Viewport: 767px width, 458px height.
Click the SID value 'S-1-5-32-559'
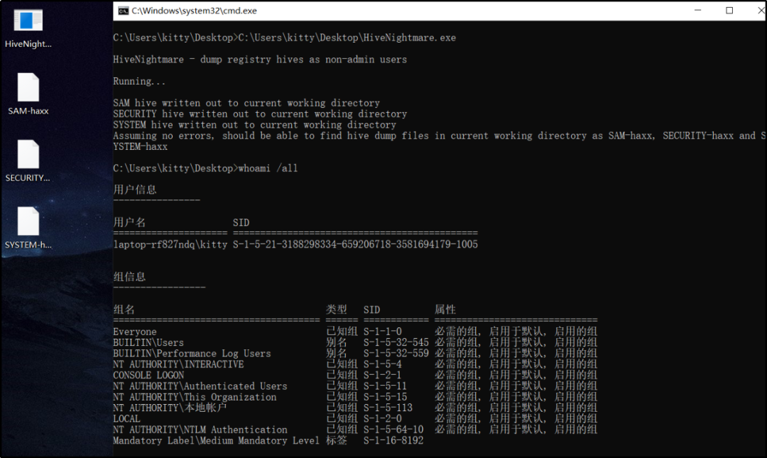click(x=396, y=354)
